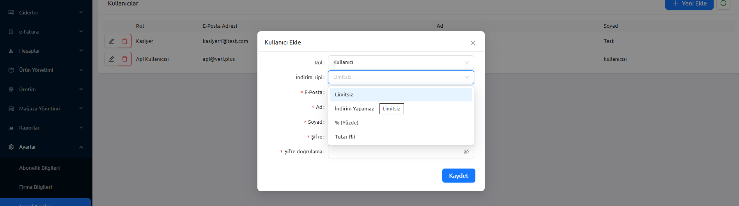Click the Giderler menu label
The width and height of the screenshot is (739, 206).
pos(29,12)
